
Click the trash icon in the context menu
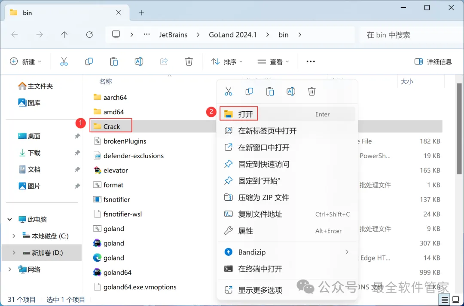click(x=311, y=92)
